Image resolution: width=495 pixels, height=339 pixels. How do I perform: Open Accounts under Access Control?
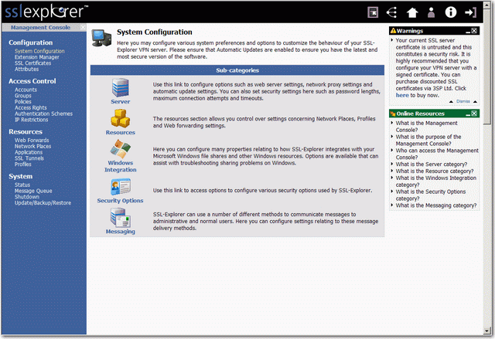[x=26, y=90]
